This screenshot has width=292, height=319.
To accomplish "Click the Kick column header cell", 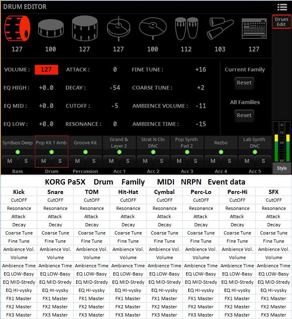I will point(19,192).
